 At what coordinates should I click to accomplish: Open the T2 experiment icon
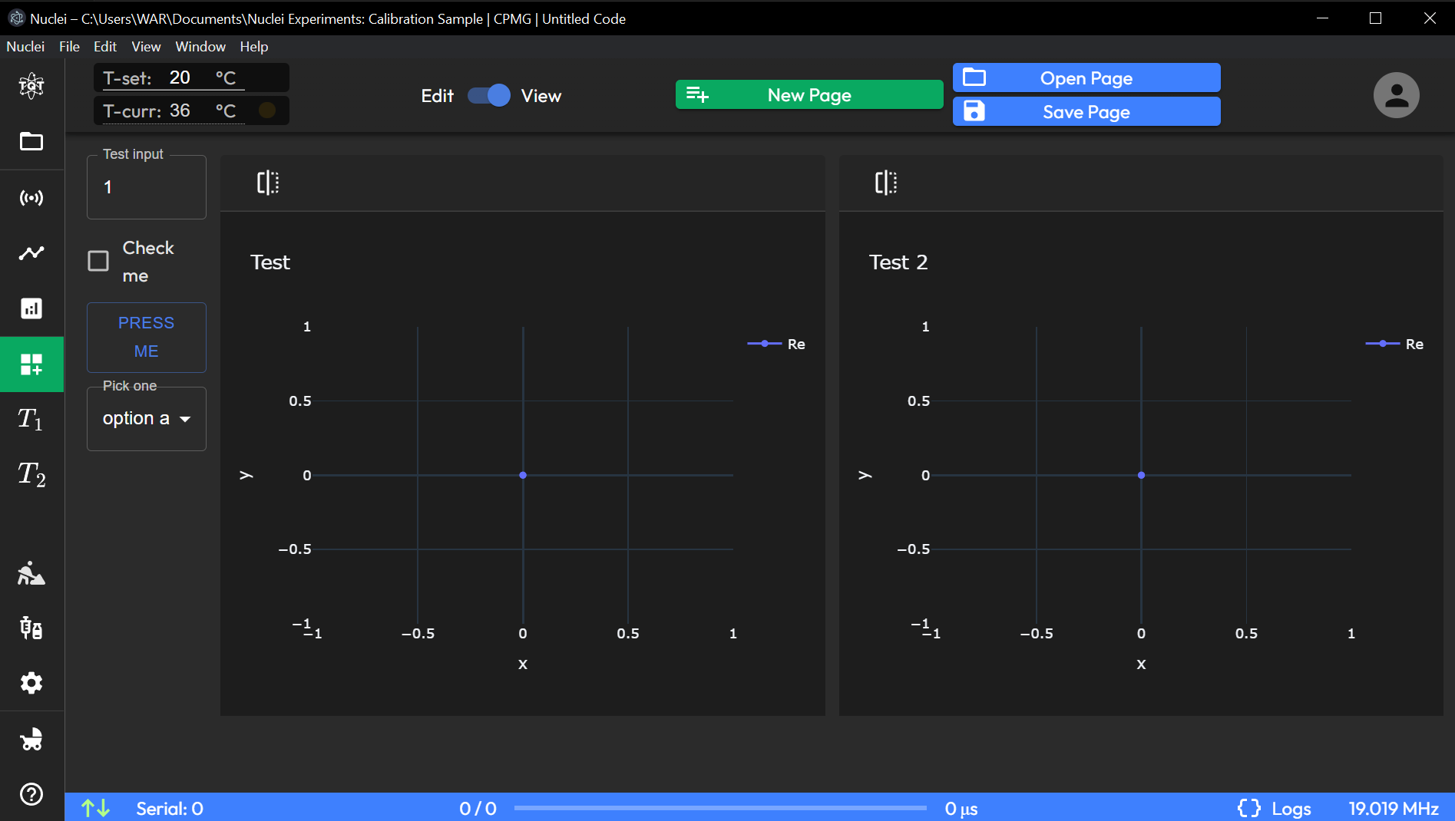pyautogui.click(x=31, y=474)
